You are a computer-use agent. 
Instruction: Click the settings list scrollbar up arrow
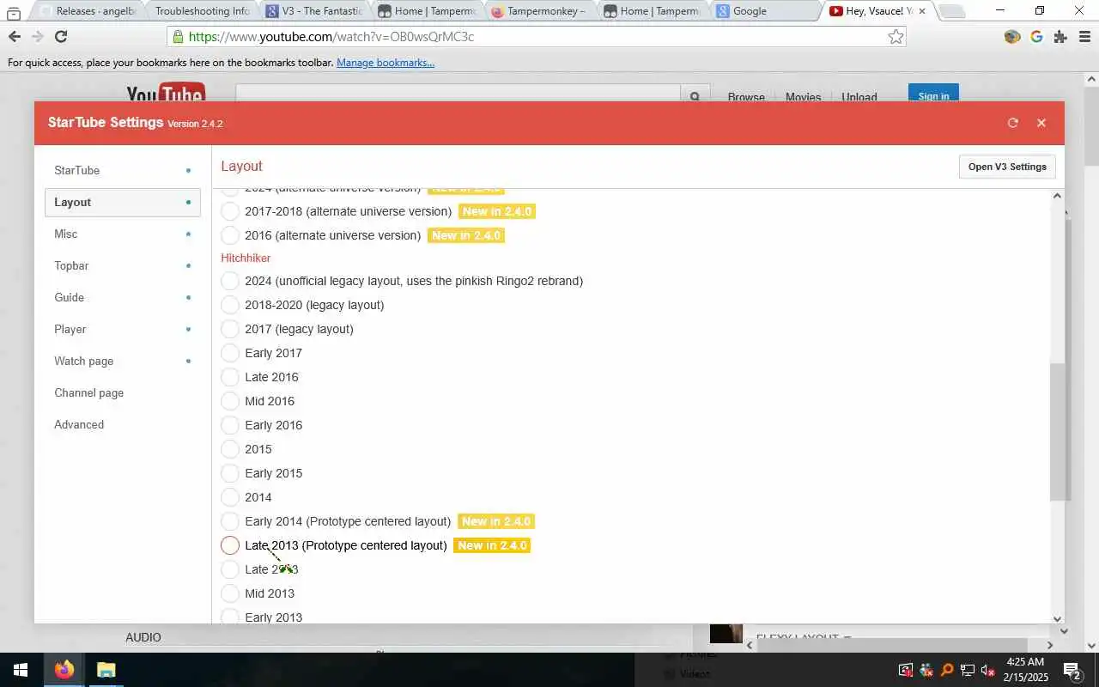click(1057, 196)
